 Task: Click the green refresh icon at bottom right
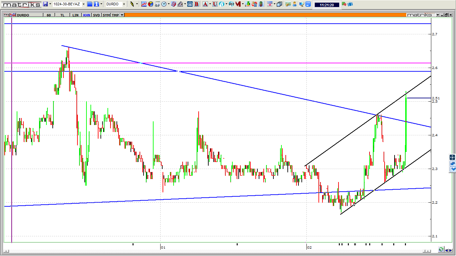coord(441,249)
